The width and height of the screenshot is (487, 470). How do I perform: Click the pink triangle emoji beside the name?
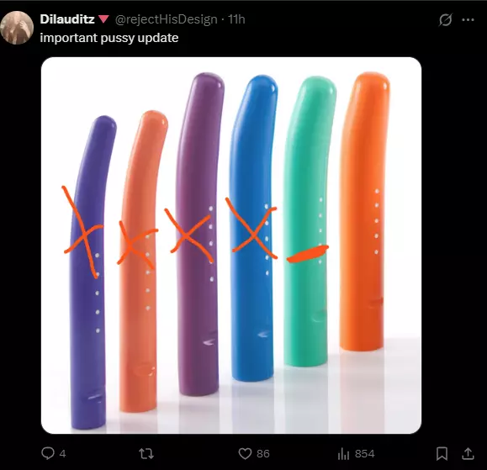103,19
